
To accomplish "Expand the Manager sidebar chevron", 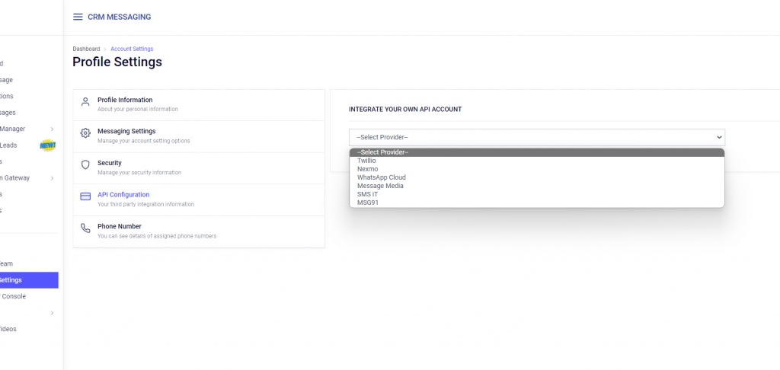I will click(53, 129).
